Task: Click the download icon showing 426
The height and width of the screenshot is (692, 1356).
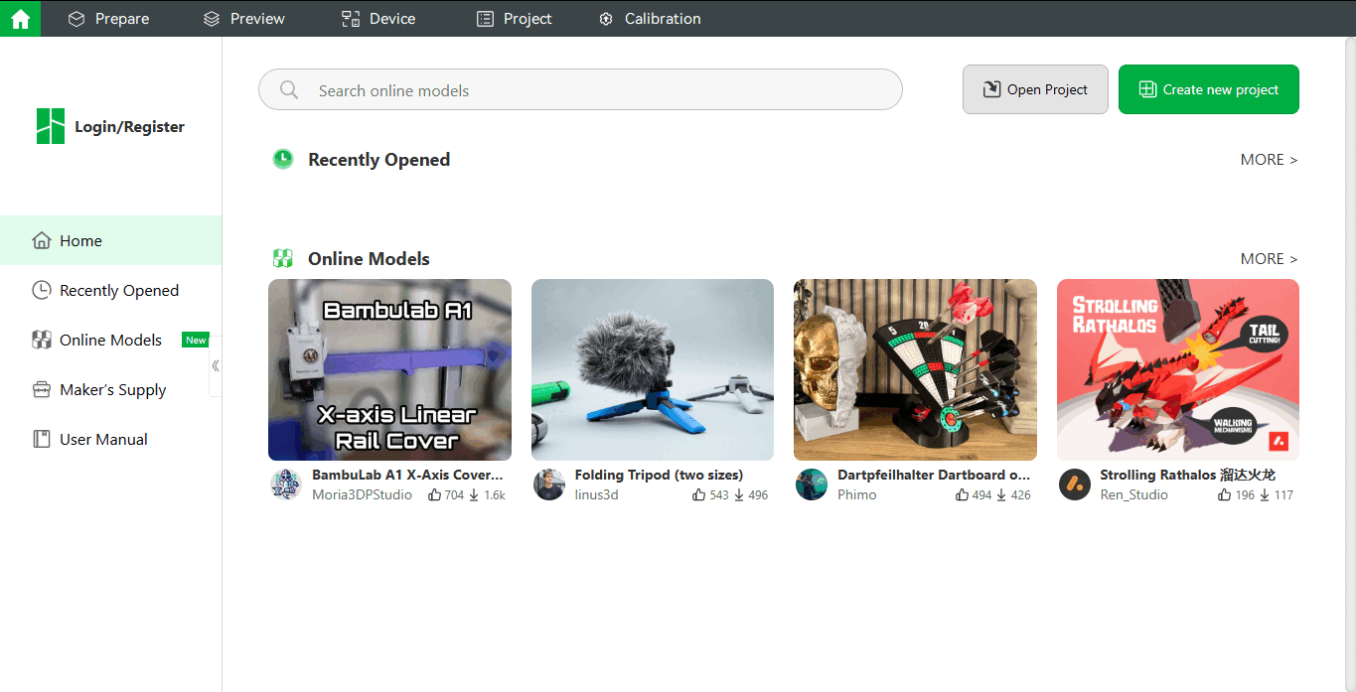Action: (1001, 494)
